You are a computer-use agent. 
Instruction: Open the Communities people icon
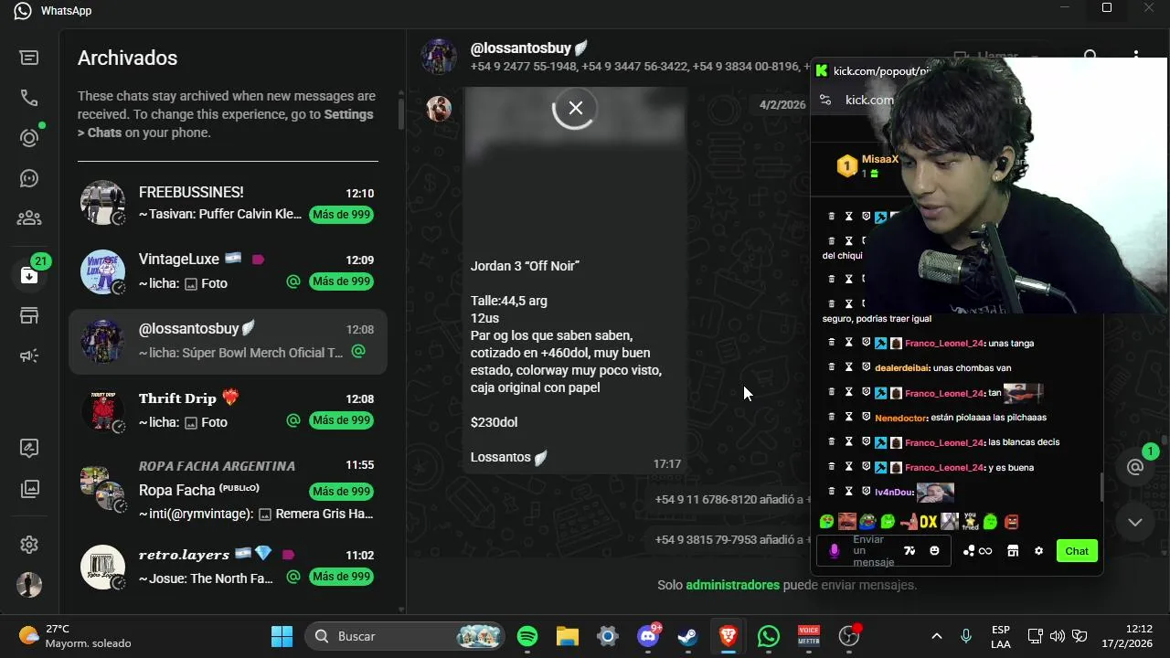pos(29,218)
